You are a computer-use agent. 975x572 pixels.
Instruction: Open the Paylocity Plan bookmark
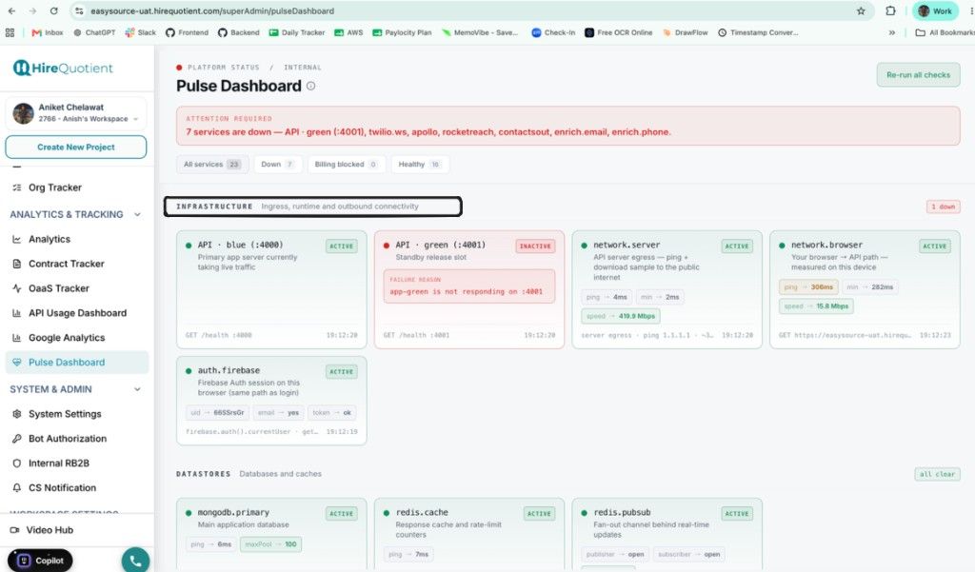(x=402, y=32)
